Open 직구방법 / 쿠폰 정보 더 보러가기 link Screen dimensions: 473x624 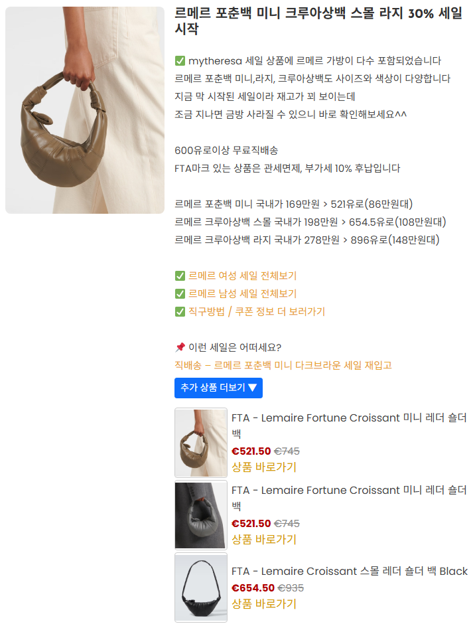[257, 311]
